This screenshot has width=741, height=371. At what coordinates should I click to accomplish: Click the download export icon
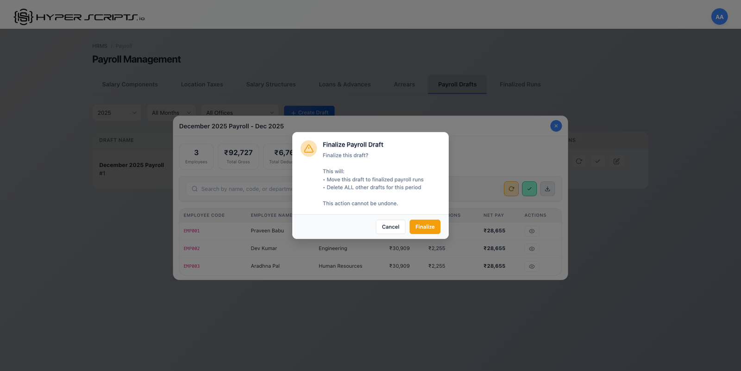tap(547, 189)
